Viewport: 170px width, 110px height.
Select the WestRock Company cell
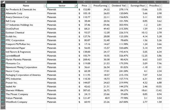click(26, 102)
